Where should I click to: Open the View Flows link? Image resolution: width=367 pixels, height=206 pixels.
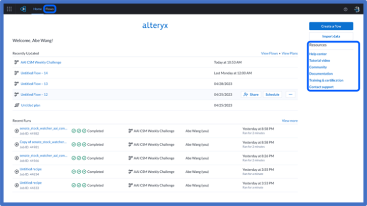269,53
